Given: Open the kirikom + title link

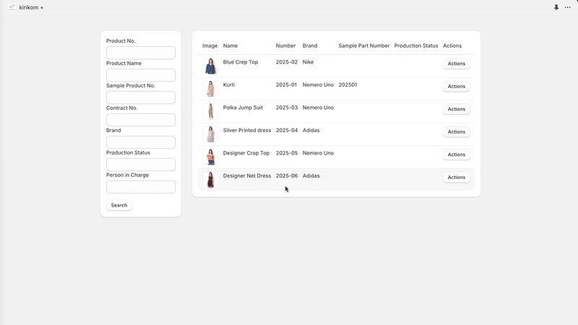Looking at the screenshot, I should point(31,7).
